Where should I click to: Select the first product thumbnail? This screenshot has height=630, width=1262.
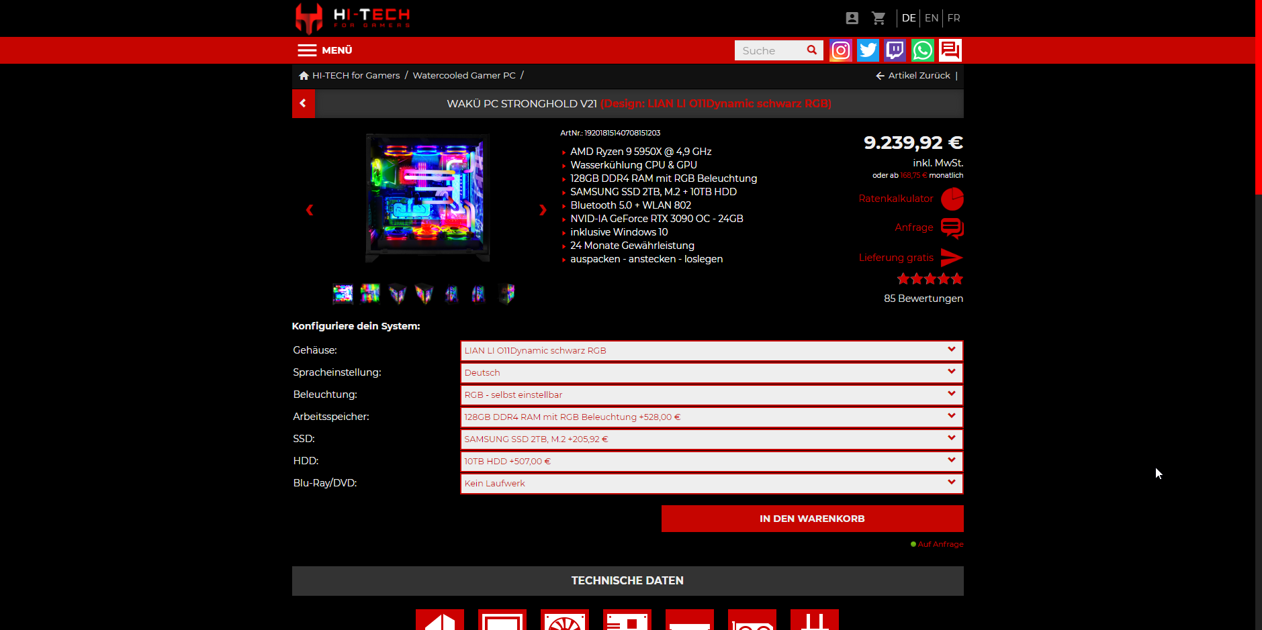click(343, 294)
